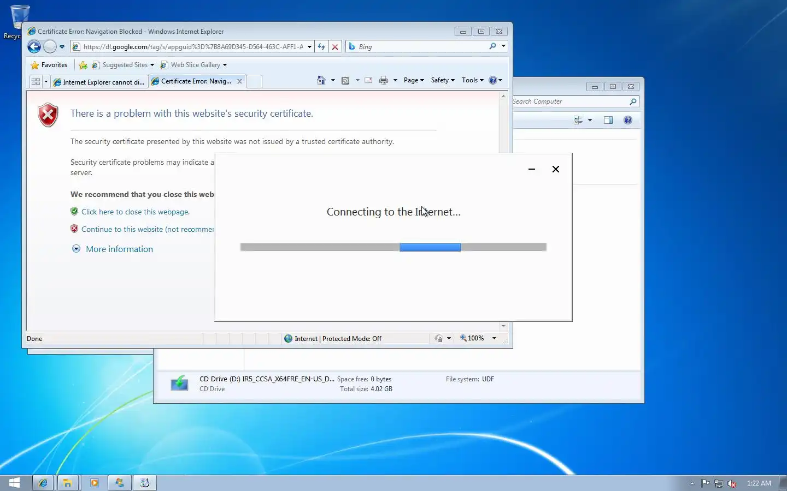The height and width of the screenshot is (491, 787).
Task: Close the 'Connecting to the Internet' dialog
Action: pyautogui.click(x=556, y=169)
